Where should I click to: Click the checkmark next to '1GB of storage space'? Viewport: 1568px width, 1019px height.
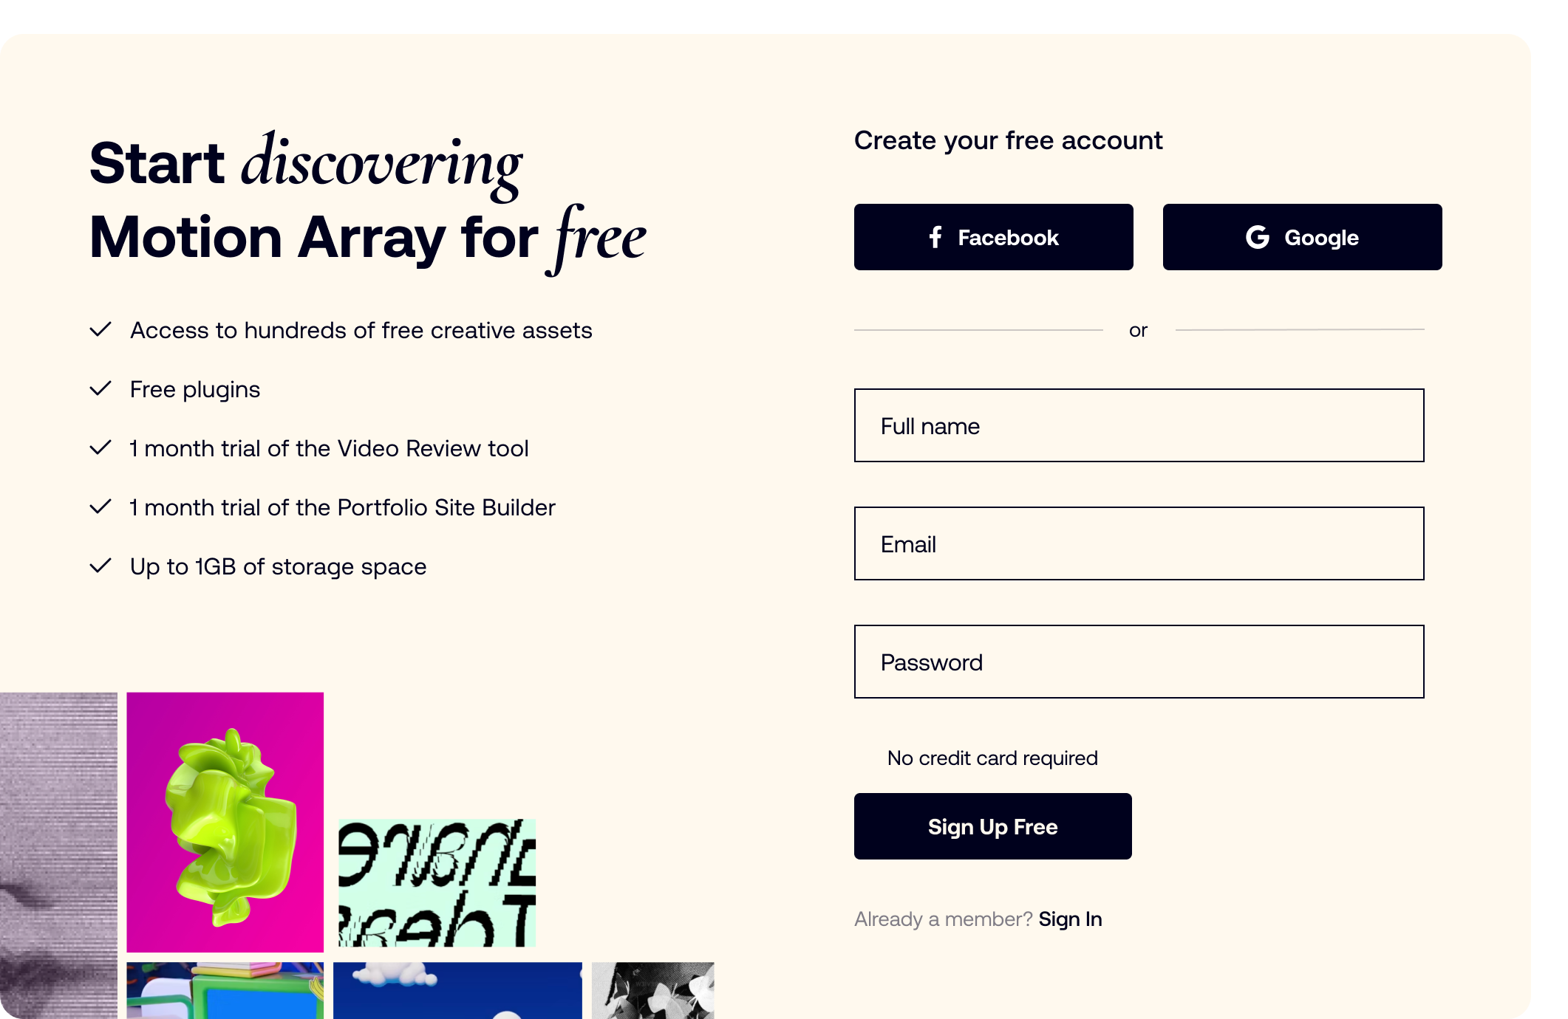[x=100, y=566]
